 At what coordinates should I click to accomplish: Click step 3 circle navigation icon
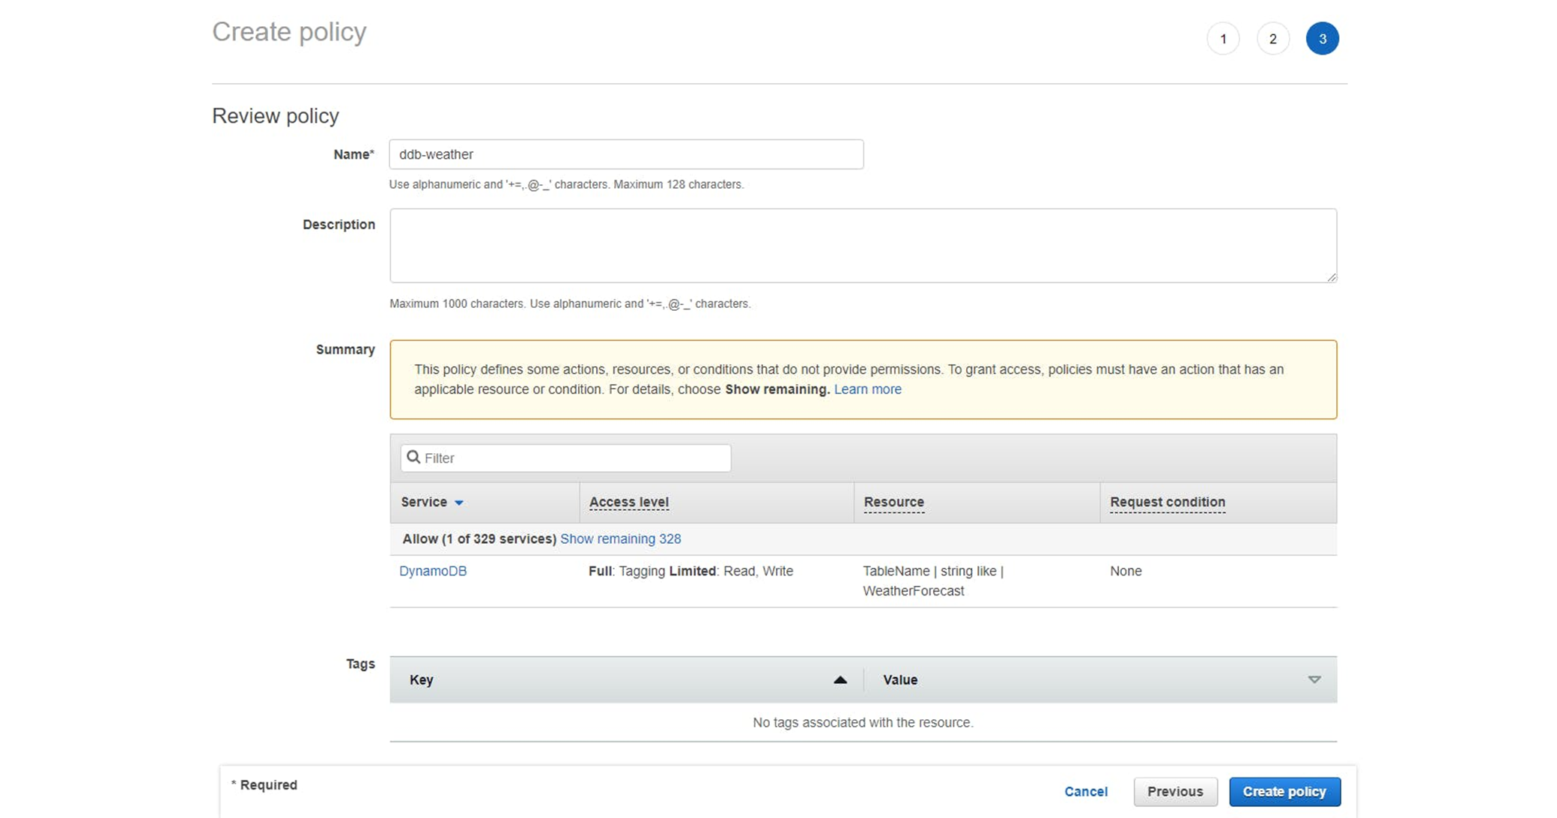[x=1323, y=38]
